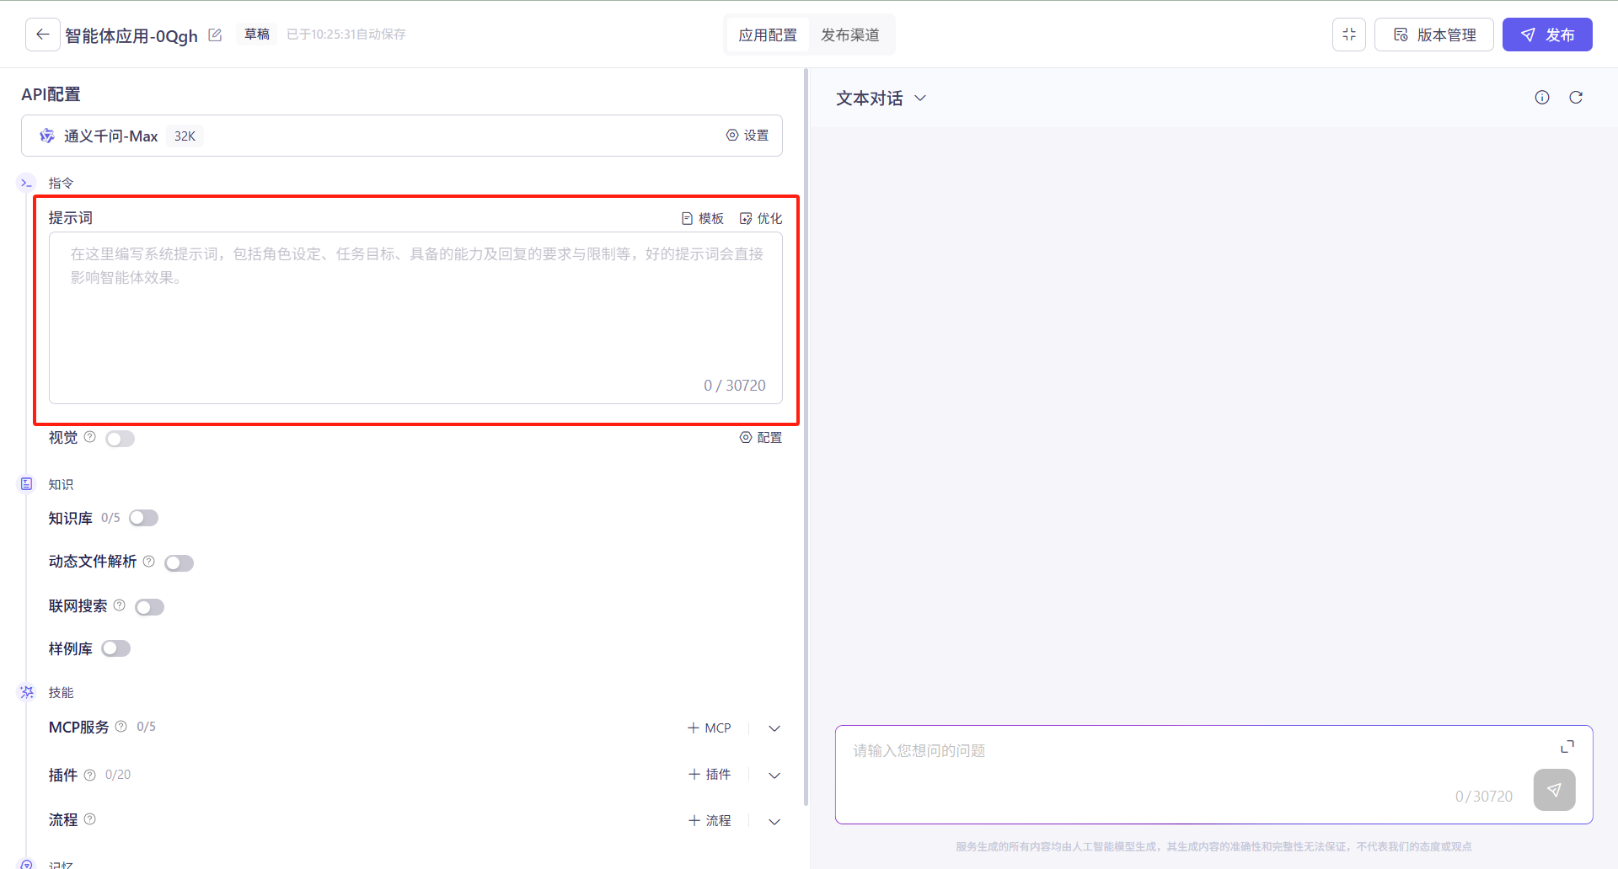Click the 优化 optimize prompt button

761,218
